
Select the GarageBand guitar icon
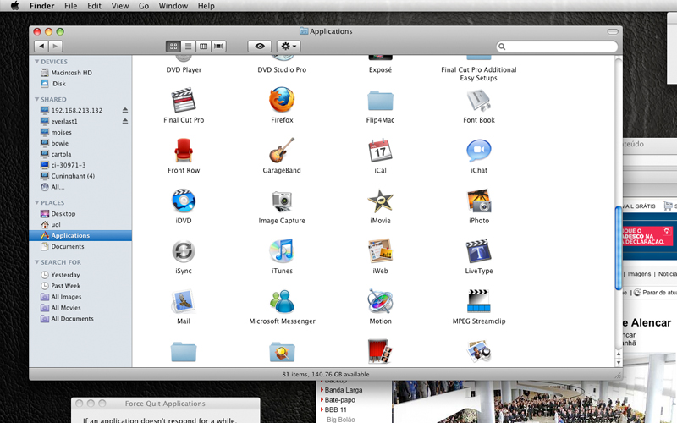click(282, 151)
